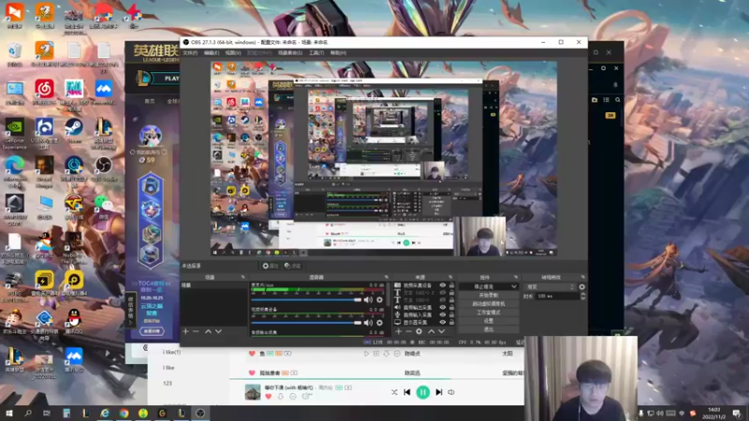Image resolution: width=749 pixels, height=421 pixels.
Task: Add a new source with plus icon
Action: point(399,331)
